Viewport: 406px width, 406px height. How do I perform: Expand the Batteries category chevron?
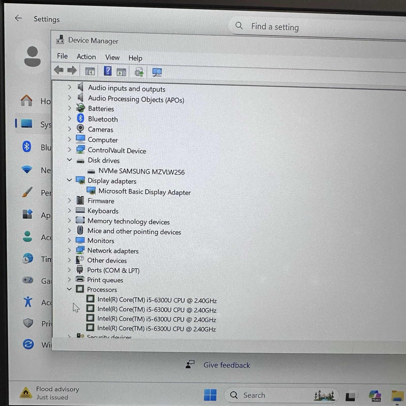pos(70,108)
